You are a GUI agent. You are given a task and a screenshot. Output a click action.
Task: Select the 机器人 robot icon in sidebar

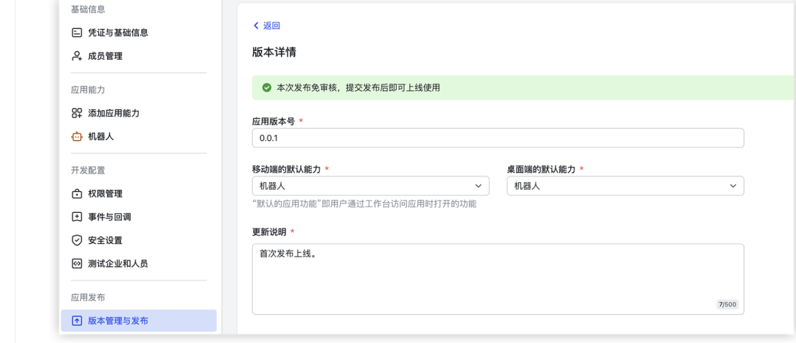pyautogui.click(x=76, y=136)
